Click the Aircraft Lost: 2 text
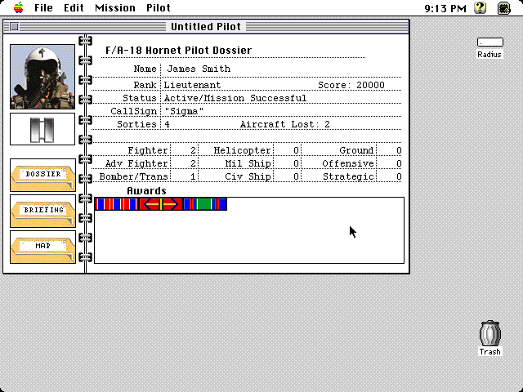This screenshot has height=392, width=523. [x=285, y=124]
